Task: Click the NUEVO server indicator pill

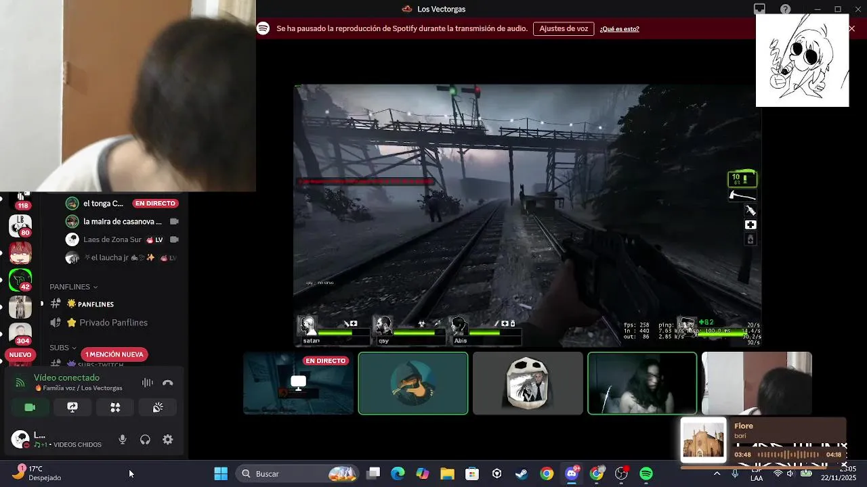Action: 20,354
